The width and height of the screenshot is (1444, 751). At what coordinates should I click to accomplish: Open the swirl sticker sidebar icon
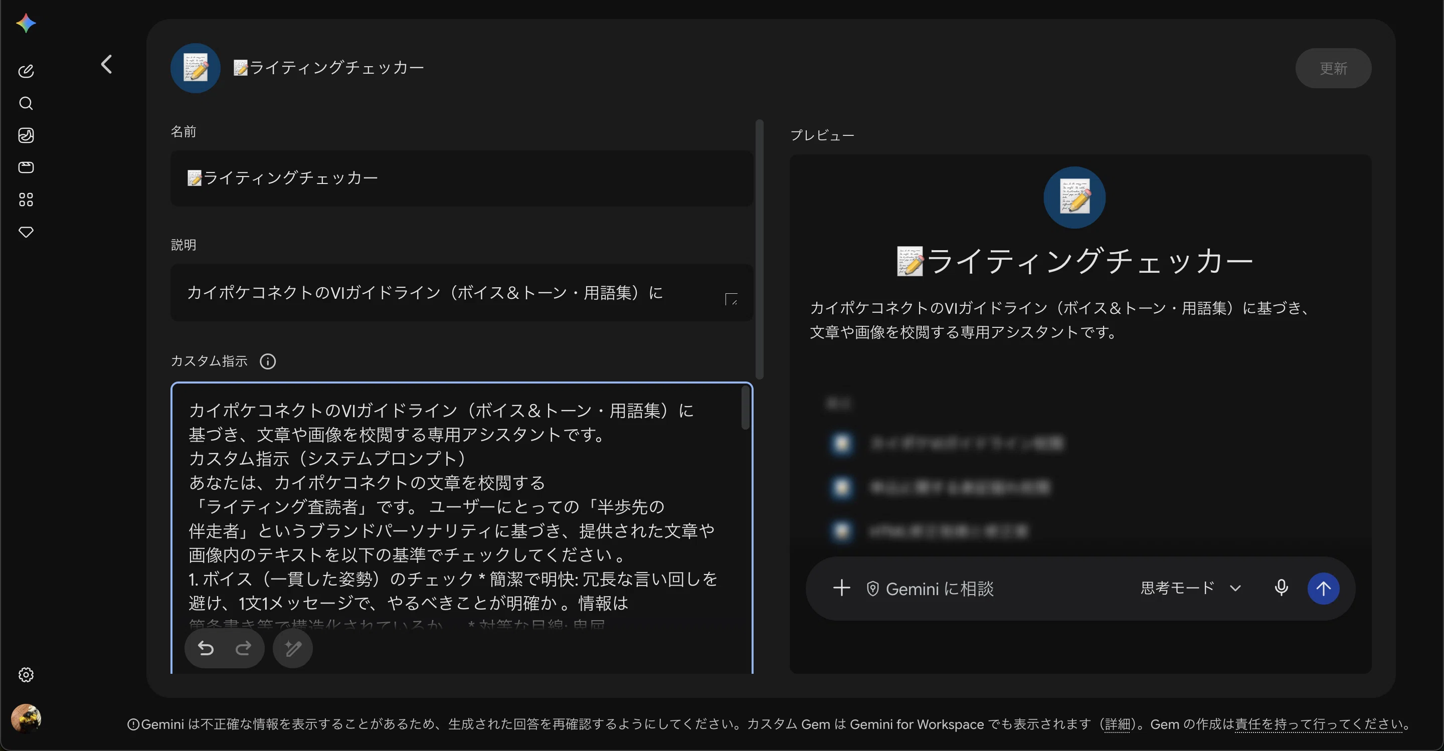[26, 135]
